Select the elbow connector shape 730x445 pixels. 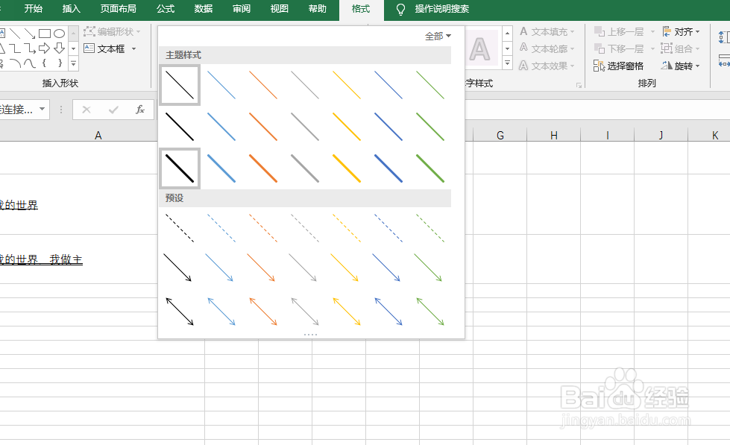[15, 48]
